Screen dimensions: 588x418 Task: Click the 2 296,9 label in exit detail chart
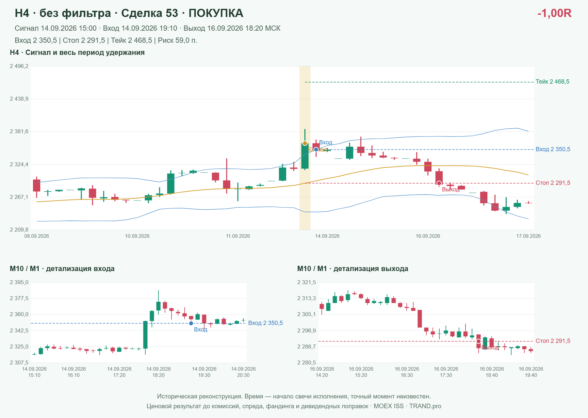pyautogui.click(x=306, y=331)
